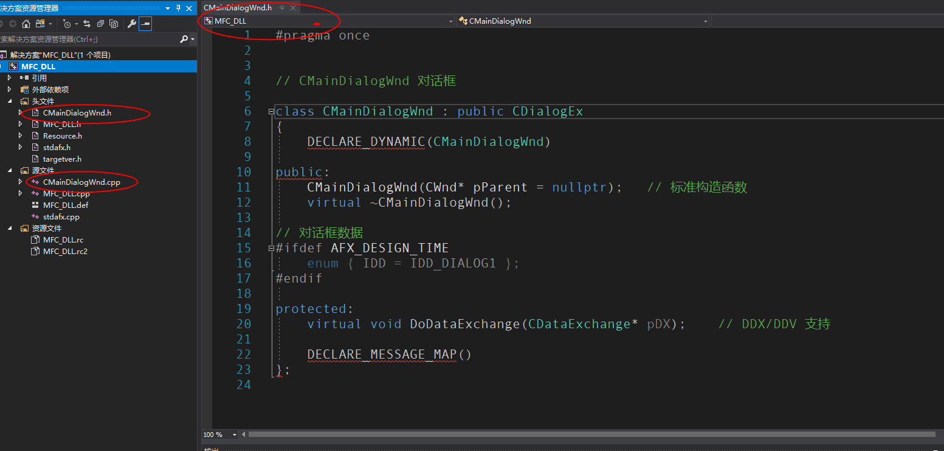Select MFC_DLL.rc2 resource file
This screenshot has height=451, width=944.
[65, 251]
